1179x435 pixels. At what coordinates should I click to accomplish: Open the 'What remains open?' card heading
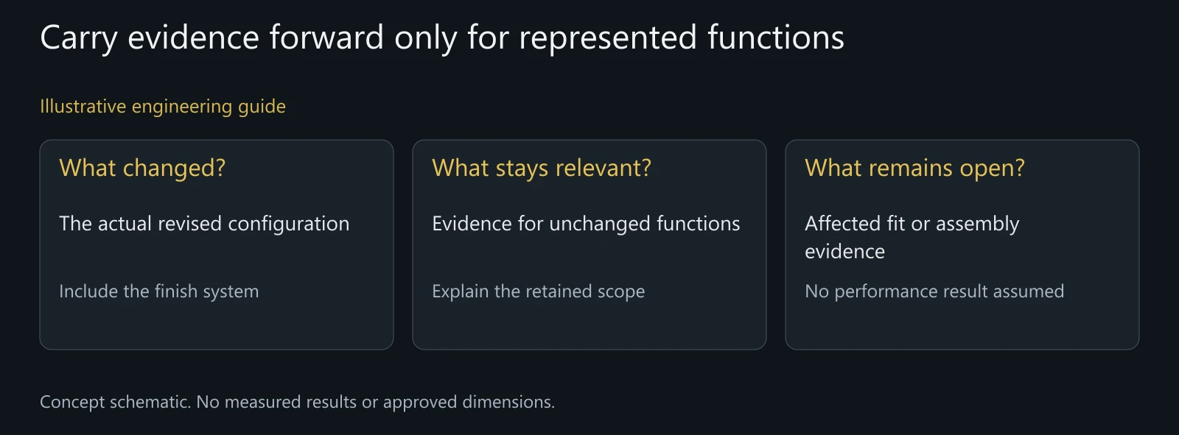(914, 169)
